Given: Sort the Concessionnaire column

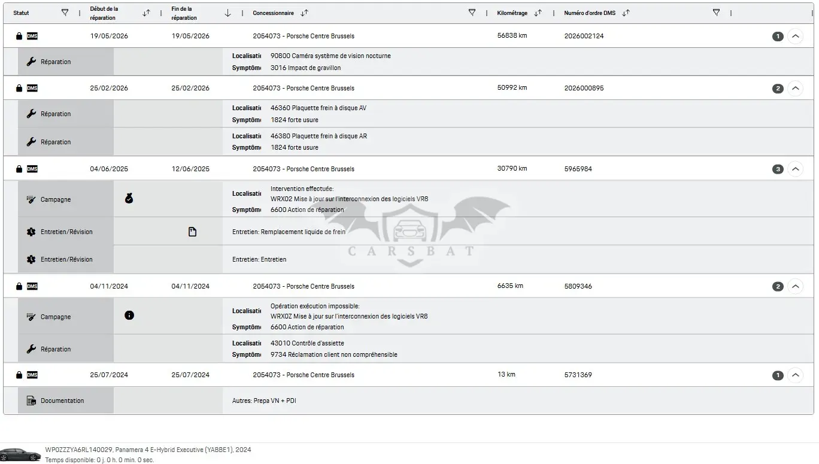Looking at the screenshot, I should (305, 13).
